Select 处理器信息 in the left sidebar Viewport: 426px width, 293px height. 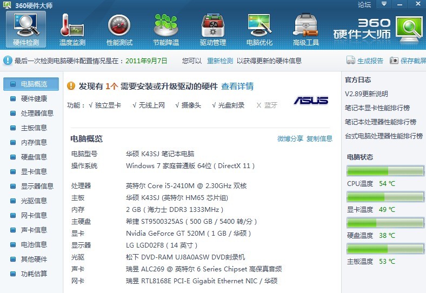click(x=37, y=114)
